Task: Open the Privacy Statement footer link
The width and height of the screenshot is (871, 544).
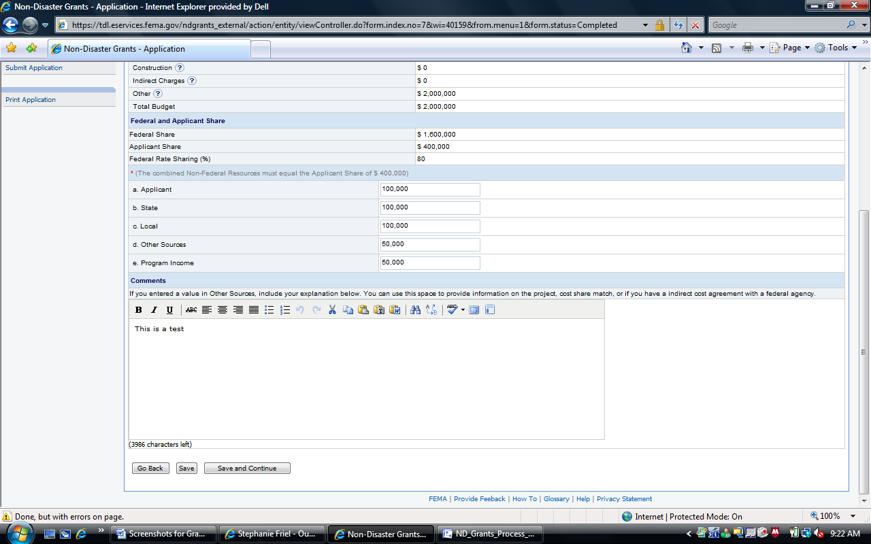Action: click(624, 499)
